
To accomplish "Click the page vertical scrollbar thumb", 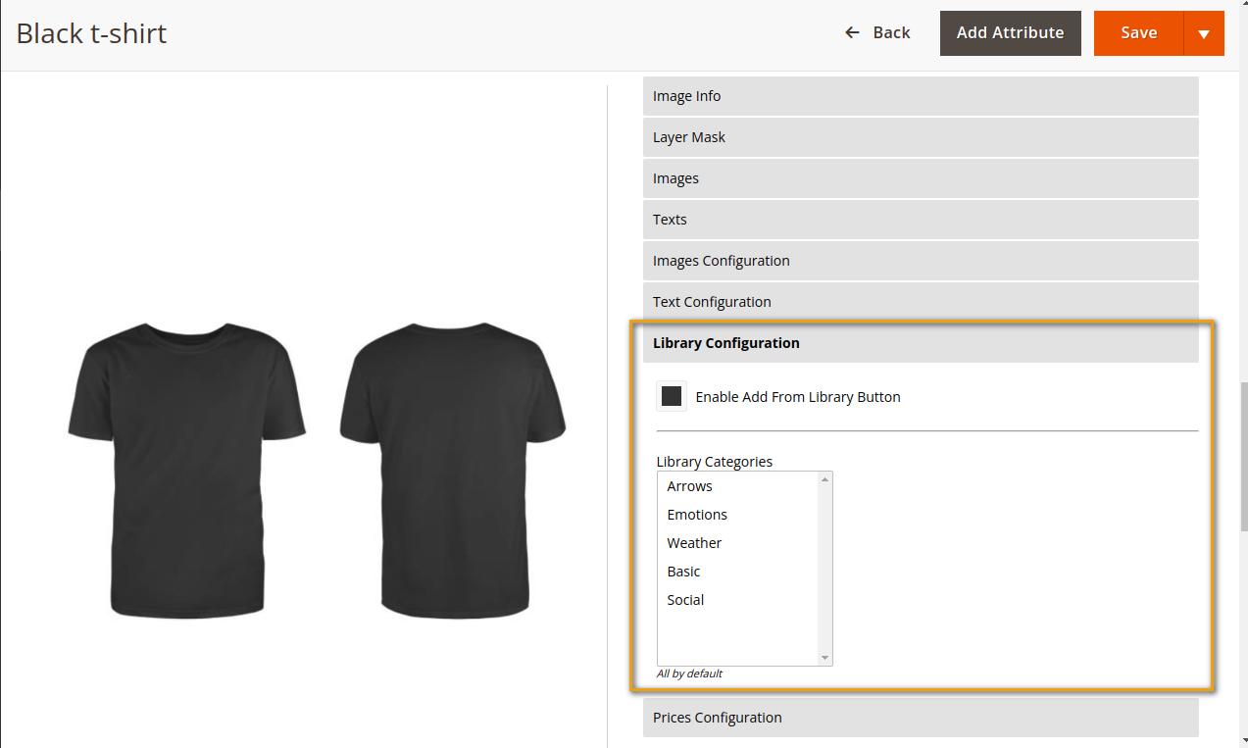I will [x=1242, y=458].
